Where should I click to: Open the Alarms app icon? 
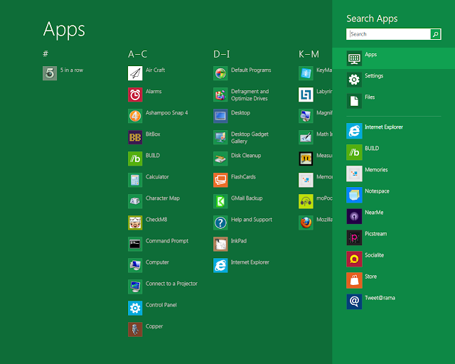point(135,95)
